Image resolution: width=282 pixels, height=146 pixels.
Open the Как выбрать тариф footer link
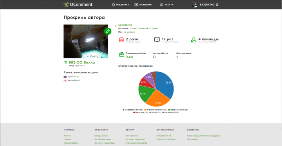coord(103,139)
